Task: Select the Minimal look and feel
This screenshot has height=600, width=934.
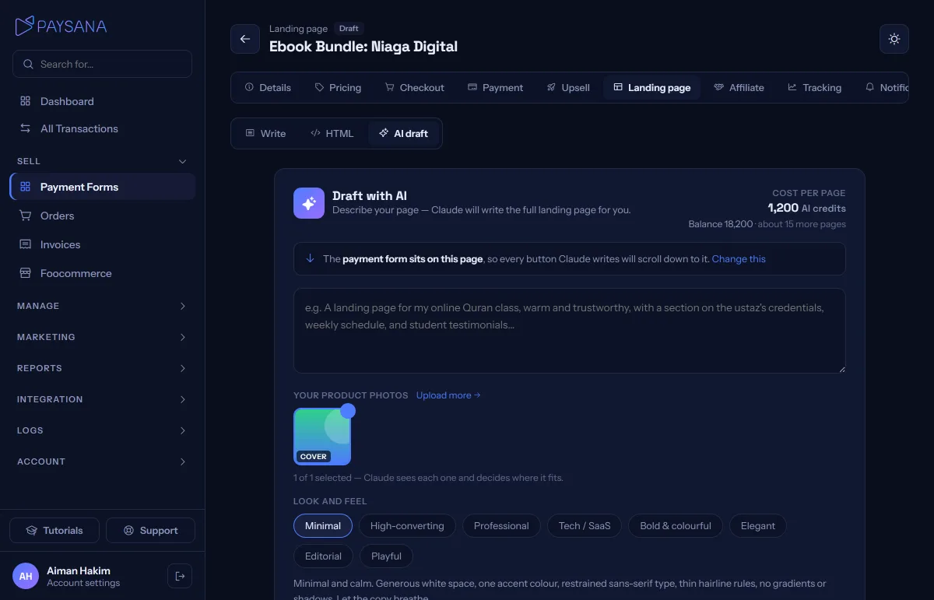Action: [323, 526]
